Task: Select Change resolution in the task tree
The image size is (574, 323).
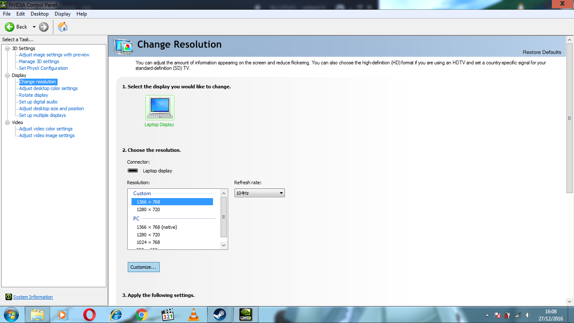Action: [37, 82]
